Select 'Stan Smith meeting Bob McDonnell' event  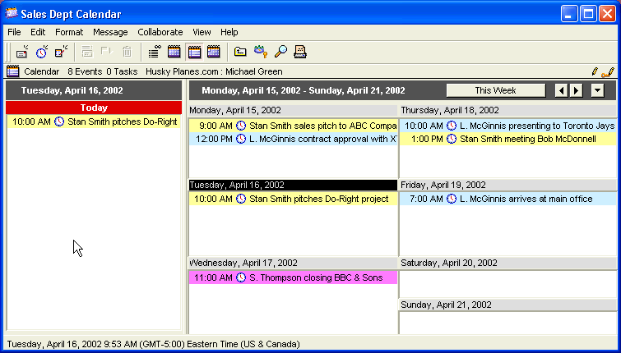point(508,139)
